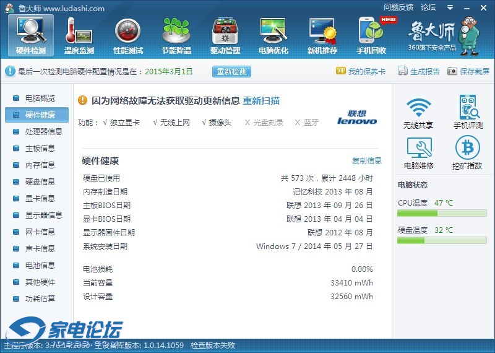Select 处理器信息 in the sidebar
The image size is (495, 353).
pyautogui.click(x=43, y=131)
